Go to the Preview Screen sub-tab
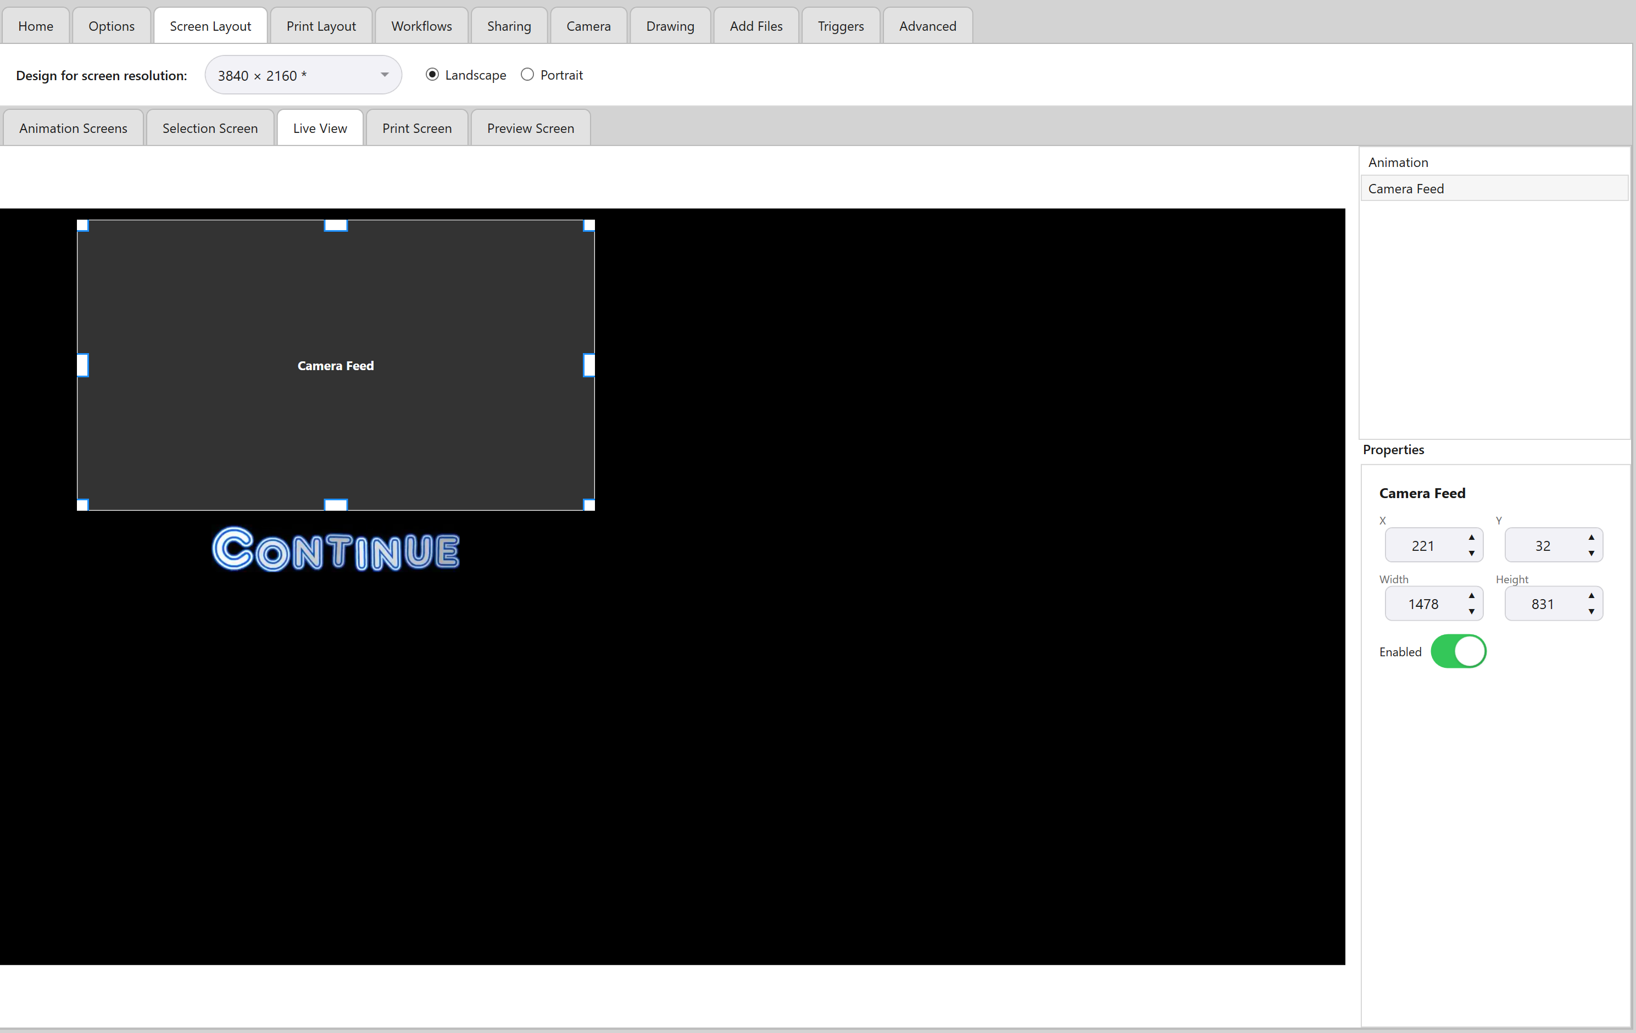The height and width of the screenshot is (1033, 1636). point(531,127)
